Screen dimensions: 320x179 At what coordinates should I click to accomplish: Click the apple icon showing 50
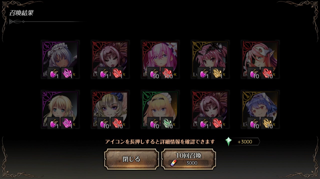(153, 73)
